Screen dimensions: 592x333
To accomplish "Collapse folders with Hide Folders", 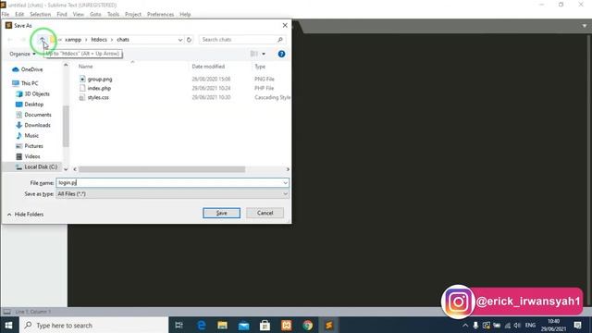I will pyautogui.click(x=25, y=214).
